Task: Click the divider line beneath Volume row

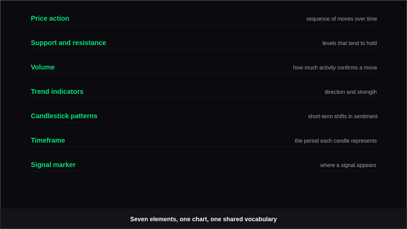Action: 204,74
